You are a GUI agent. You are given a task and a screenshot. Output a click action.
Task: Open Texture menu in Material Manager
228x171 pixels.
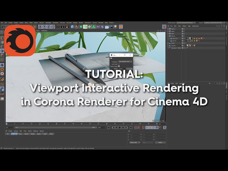[42, 131]
